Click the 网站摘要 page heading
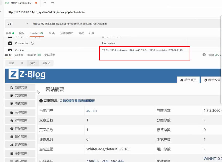 coord(55,89)
